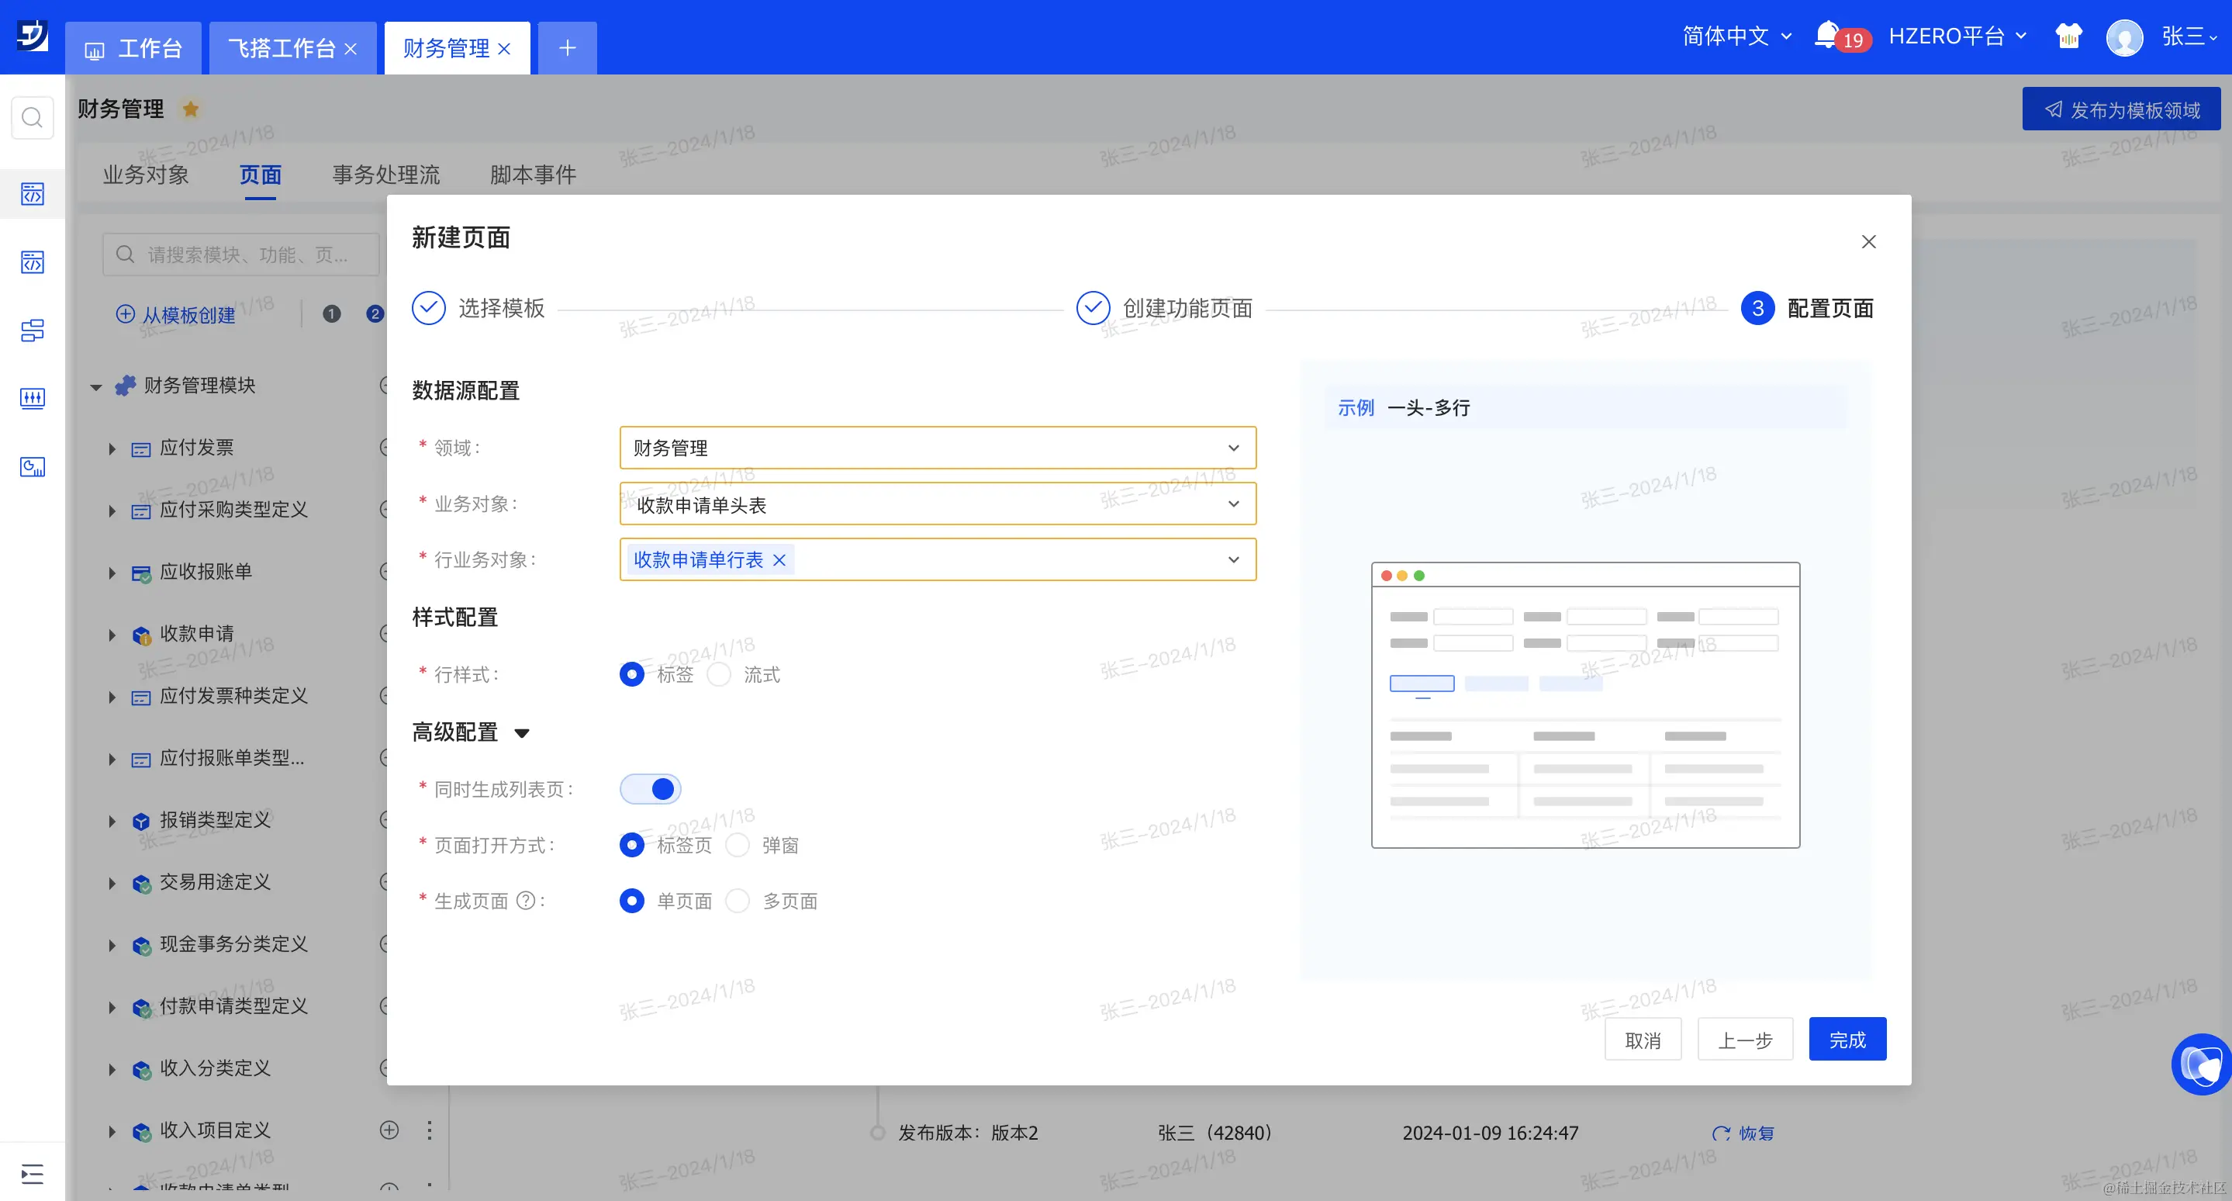Collapse the 高级配置 section
Image resolution: width=2232 pixels, height=1201 pixels.
click(522, 733)
